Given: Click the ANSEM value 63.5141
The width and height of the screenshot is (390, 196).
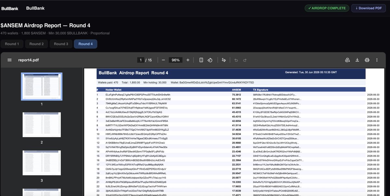Looking at the screenshot, I should pyautogui.click(x=236, y=103).
